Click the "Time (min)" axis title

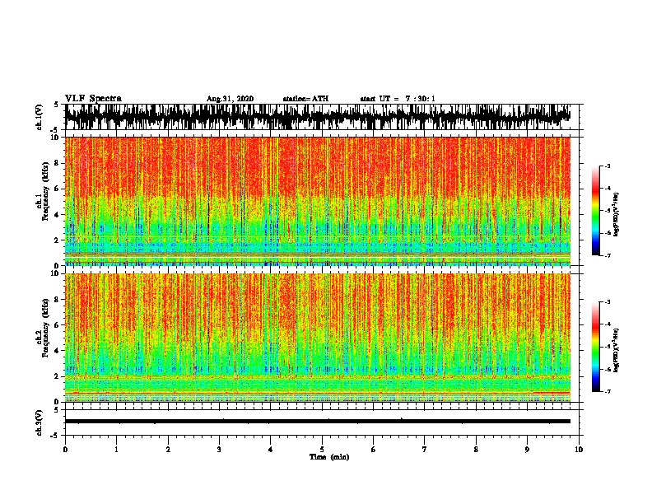click(x=329, y=457)
